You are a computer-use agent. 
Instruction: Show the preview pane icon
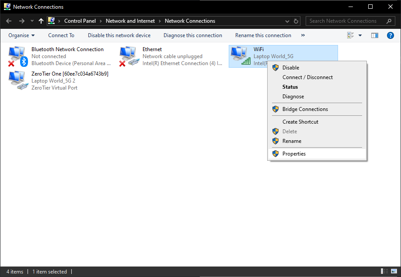374,35
